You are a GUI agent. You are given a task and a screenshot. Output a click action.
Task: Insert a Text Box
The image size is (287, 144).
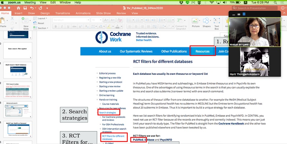[x=217, y=24]
